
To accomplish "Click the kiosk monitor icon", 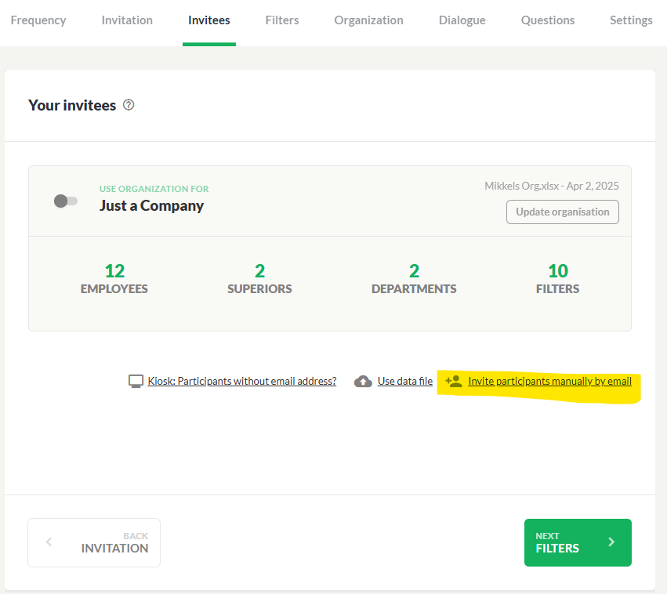I will coord(136,381).
